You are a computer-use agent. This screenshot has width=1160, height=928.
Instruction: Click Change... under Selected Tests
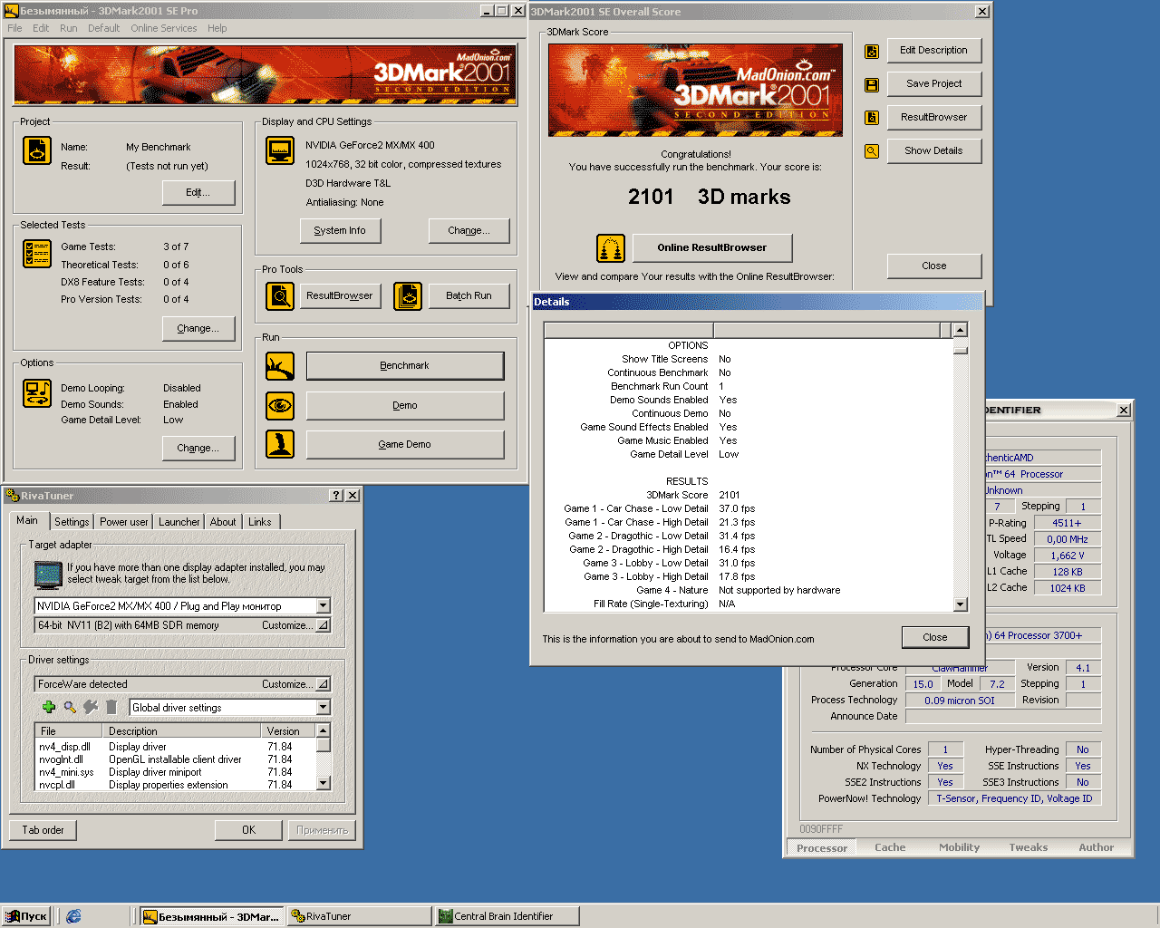click(198, 328)
